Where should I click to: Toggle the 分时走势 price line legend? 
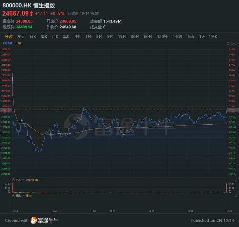(7, 43)
